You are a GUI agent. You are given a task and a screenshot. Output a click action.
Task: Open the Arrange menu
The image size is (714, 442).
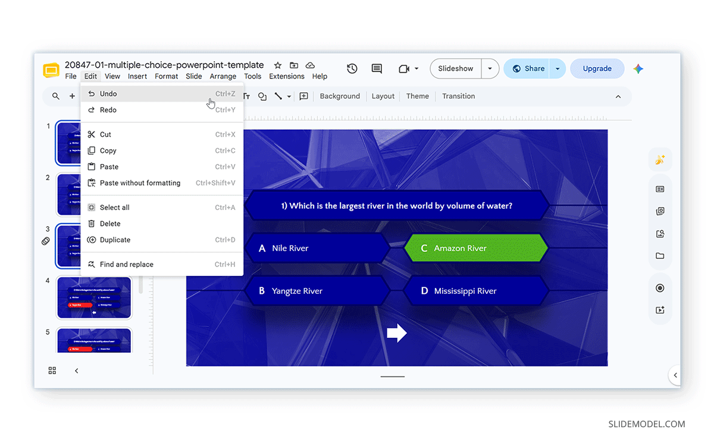pyautogui.click(x=223, y=76)
